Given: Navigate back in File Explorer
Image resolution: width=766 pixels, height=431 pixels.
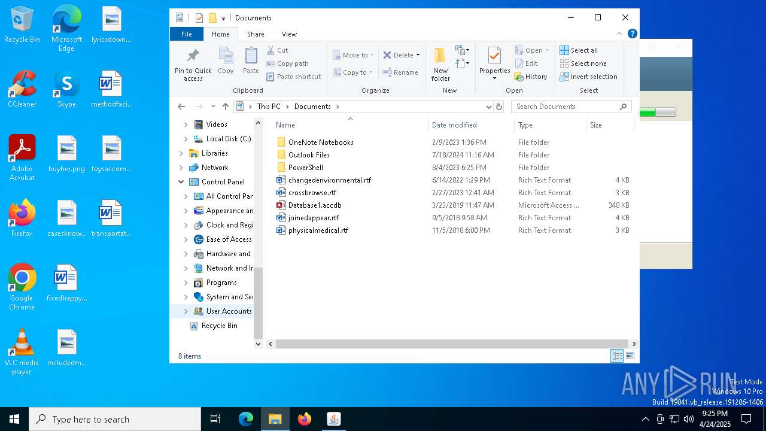Looking at the screenshot, I should (x=181, y=107).
